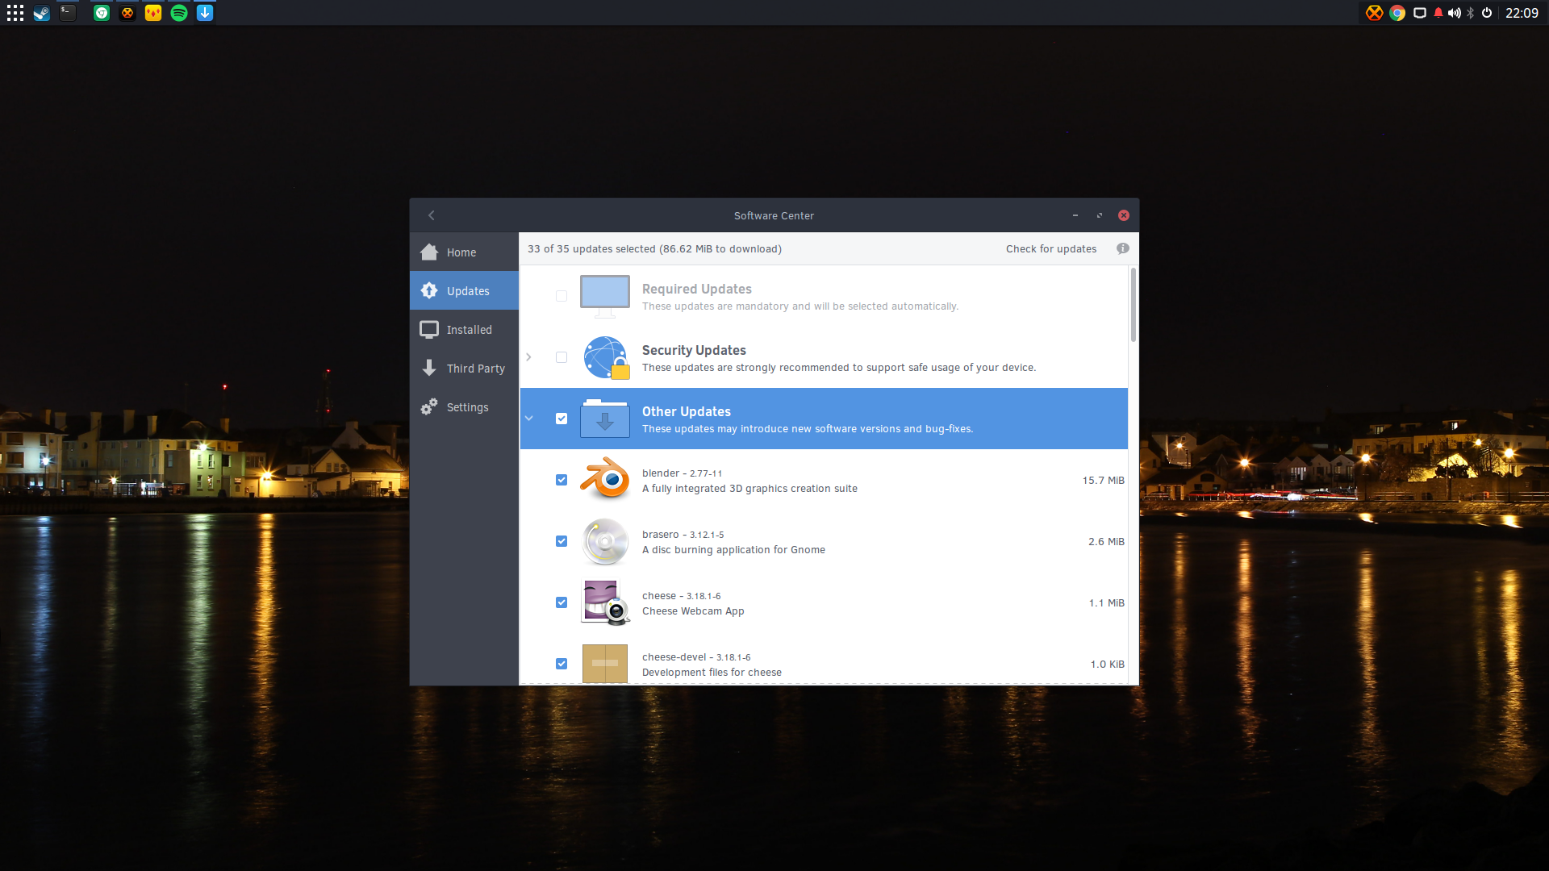Open the Home page in sidebar
Viewport: 1549px width, 871px height.
coord(464,252)
